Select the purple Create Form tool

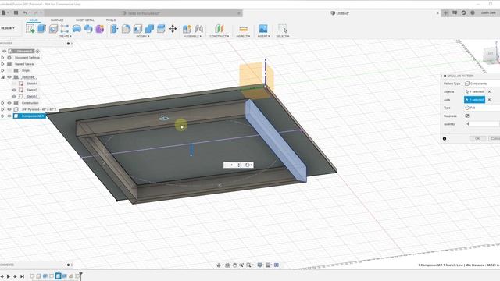pyautogui.click(x=100, y=29)
